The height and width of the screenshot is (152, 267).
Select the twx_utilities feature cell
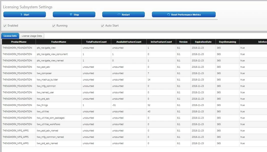(59, 111)
